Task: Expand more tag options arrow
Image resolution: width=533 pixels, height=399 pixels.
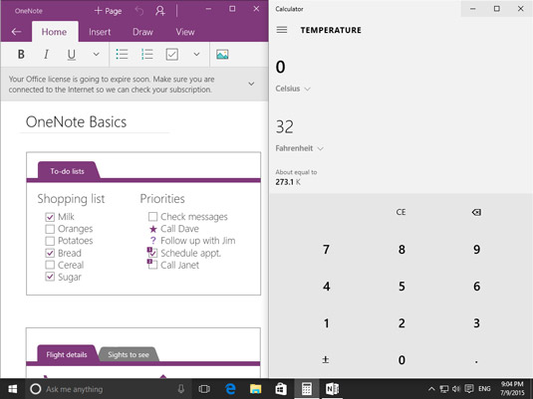Action: 196,55
